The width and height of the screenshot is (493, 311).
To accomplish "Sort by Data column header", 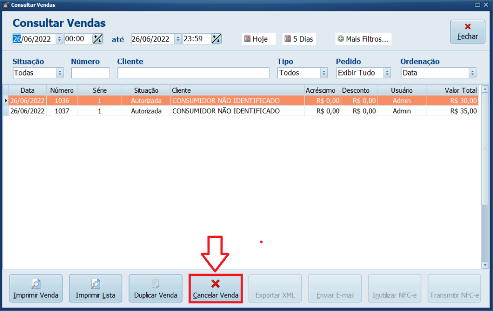I will pos(27,90).
